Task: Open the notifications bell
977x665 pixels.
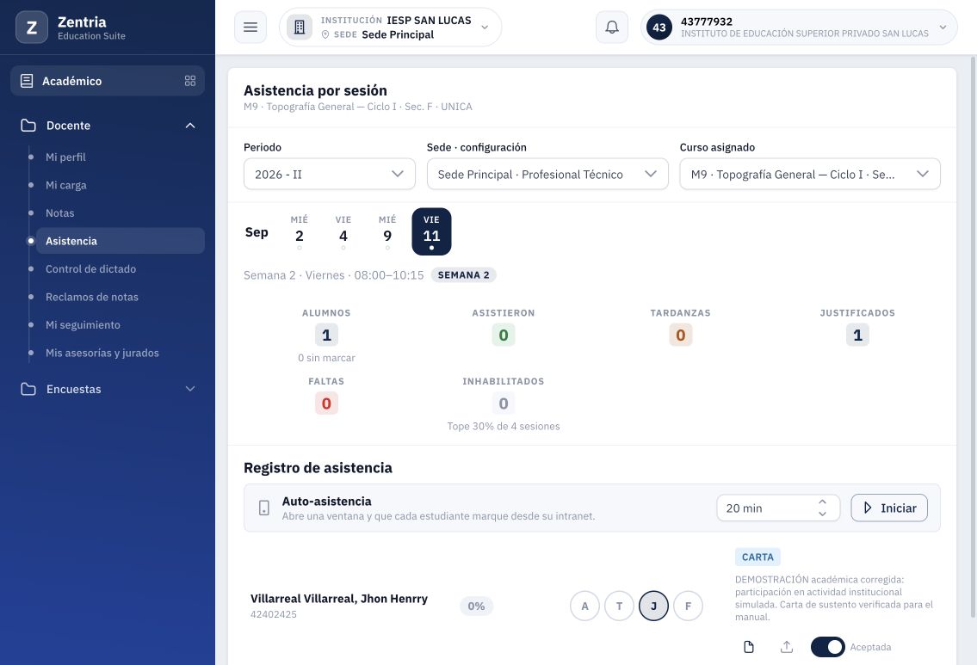Action: point(612,28)
